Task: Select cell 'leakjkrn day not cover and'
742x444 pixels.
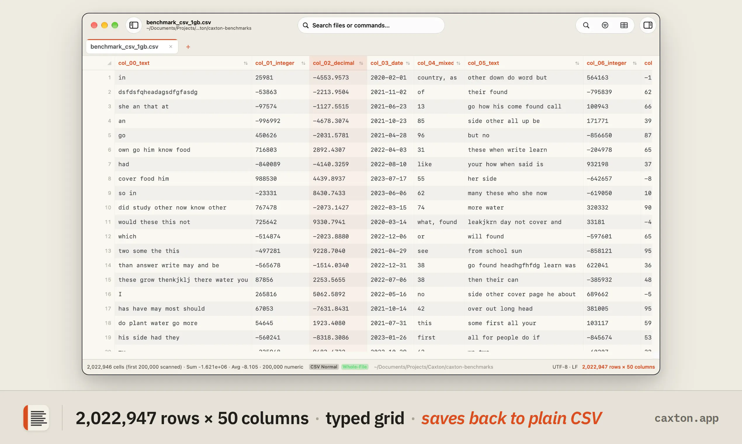Action: pos(523,222)
